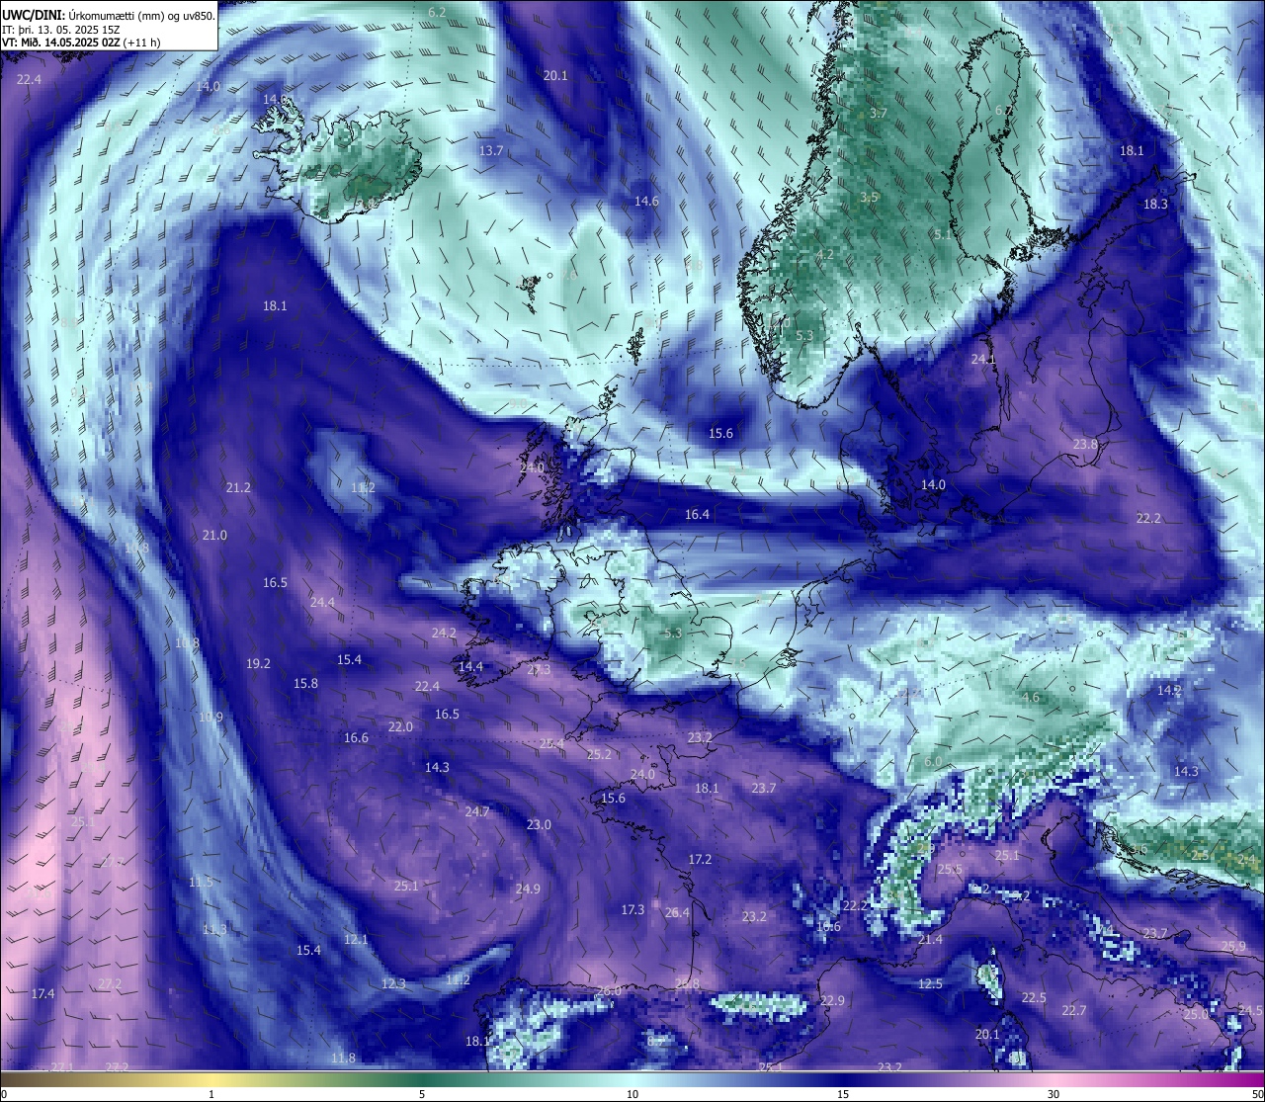This screenshot has width=1265, height=1102.
Task: Click the 21.2 Atlantic value
Action: [x=238, y=487]
